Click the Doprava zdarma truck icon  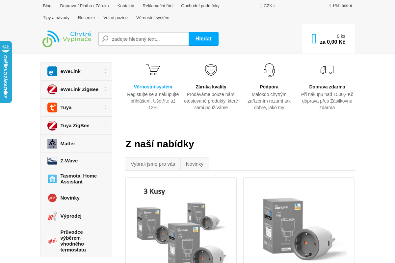click(327, 70)
